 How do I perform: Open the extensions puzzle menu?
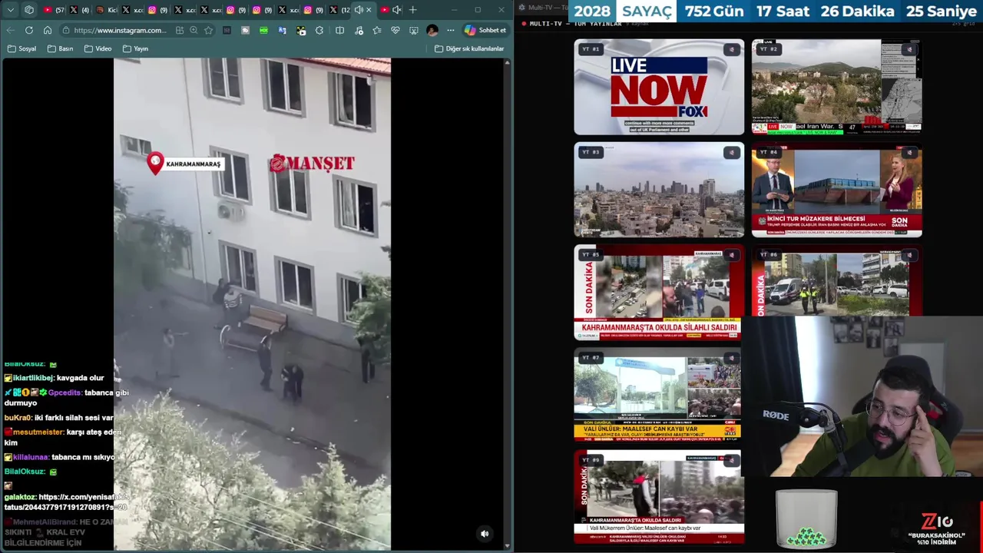[319, 30]
